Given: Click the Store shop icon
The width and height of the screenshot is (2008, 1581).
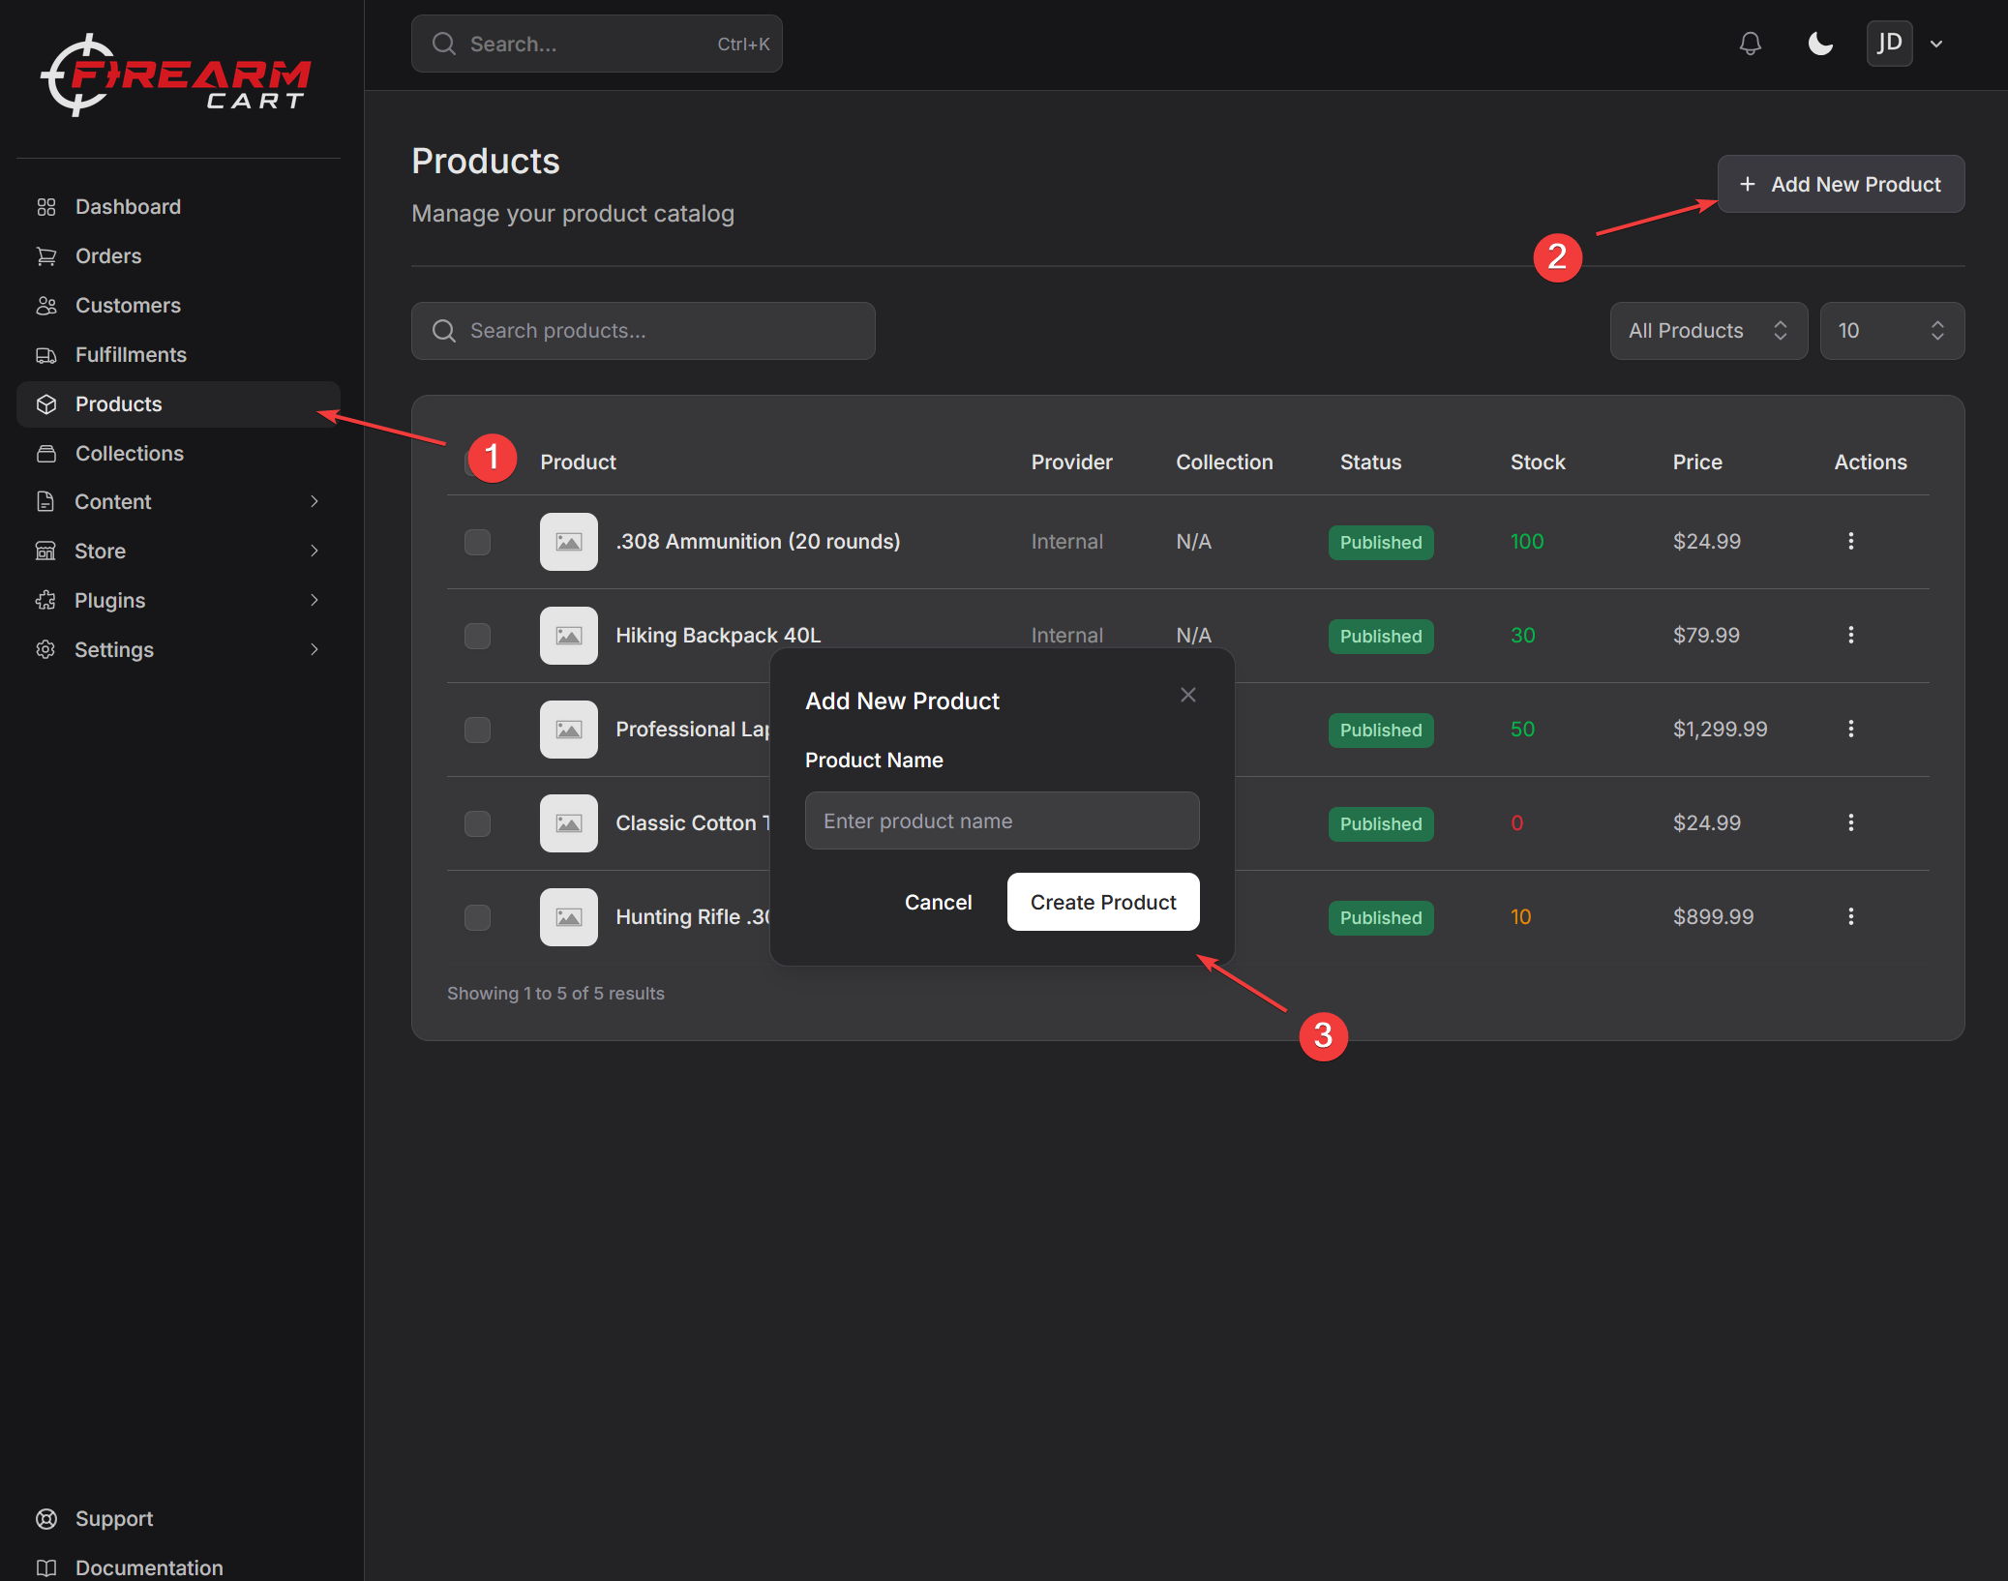Looking at the screenshot, I should 45,552.
